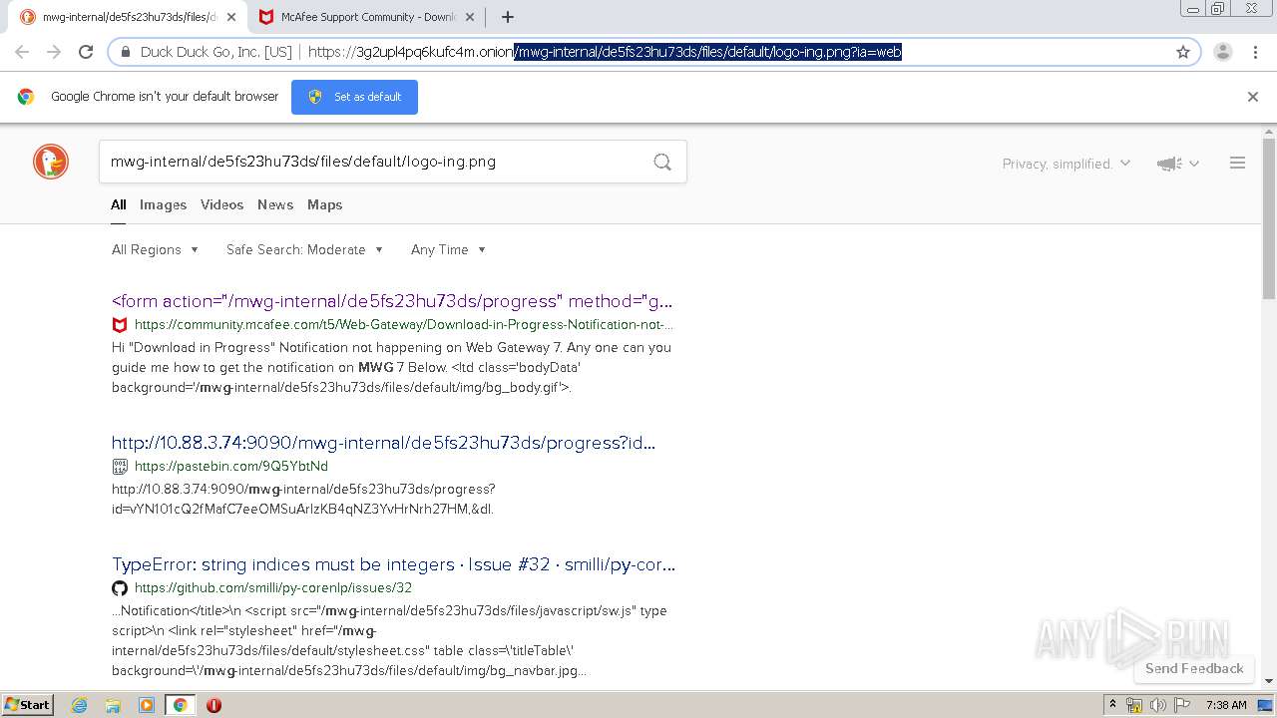Launch Internet Explorer from taskbar
This screenshot has height=718, width=1277.
tap(80, 705)
